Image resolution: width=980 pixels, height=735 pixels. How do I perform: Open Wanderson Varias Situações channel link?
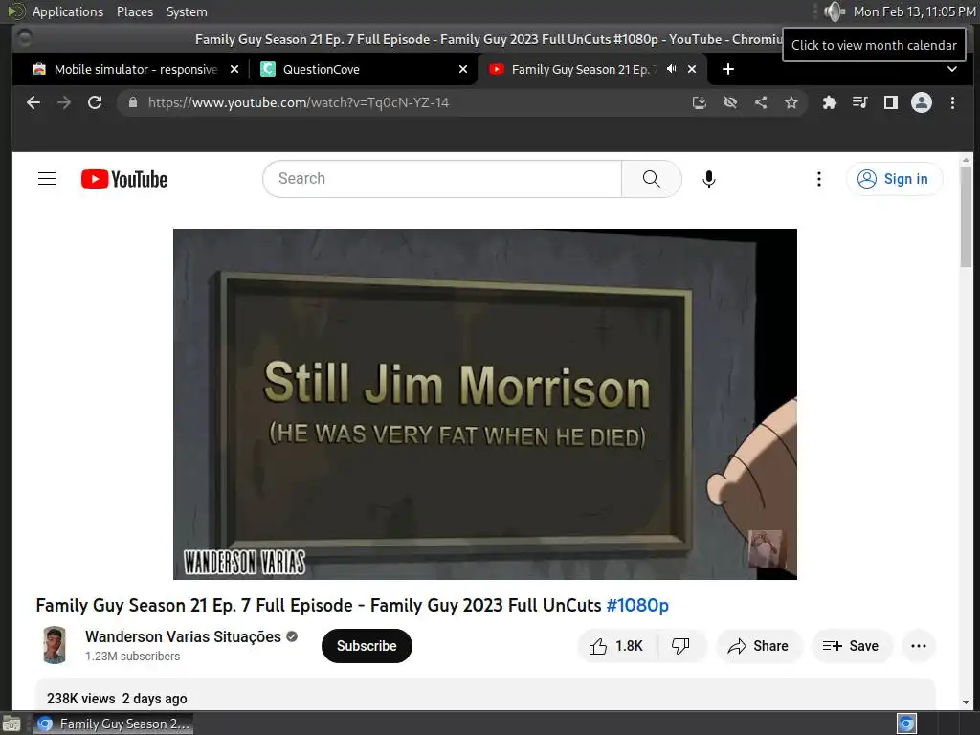click(x=183, y=636)
